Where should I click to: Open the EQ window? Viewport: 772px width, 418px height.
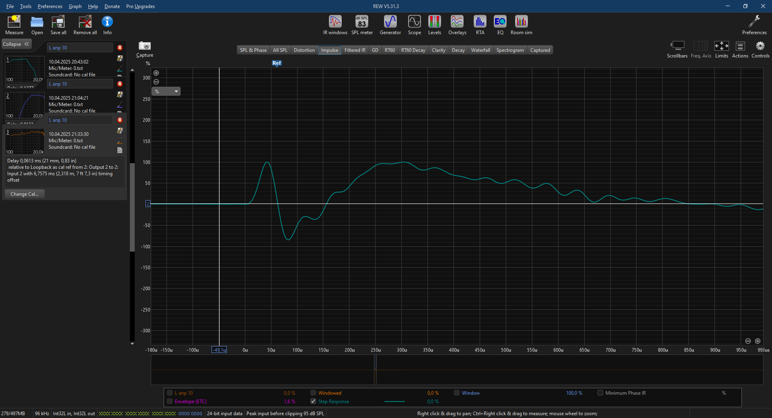tap(500, 25)
